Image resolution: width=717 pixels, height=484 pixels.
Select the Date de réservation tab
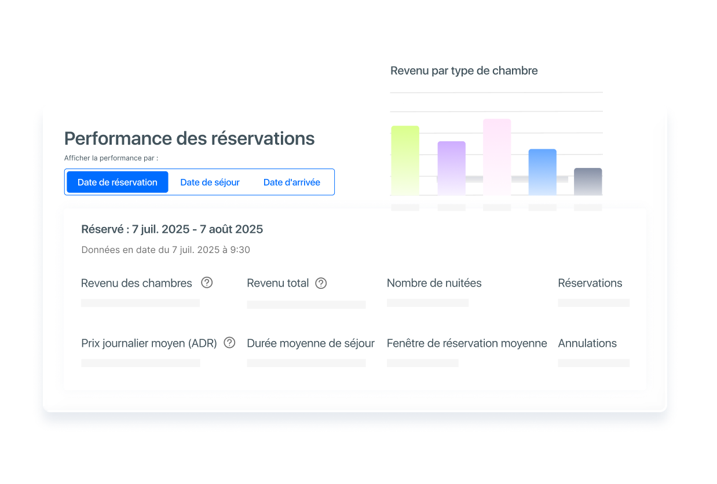(118, 182)
